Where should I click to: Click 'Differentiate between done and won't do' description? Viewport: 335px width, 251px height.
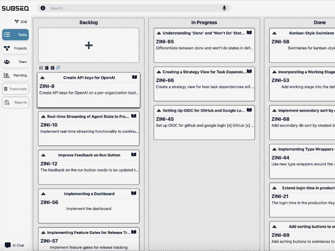click(x=204, y=48)
